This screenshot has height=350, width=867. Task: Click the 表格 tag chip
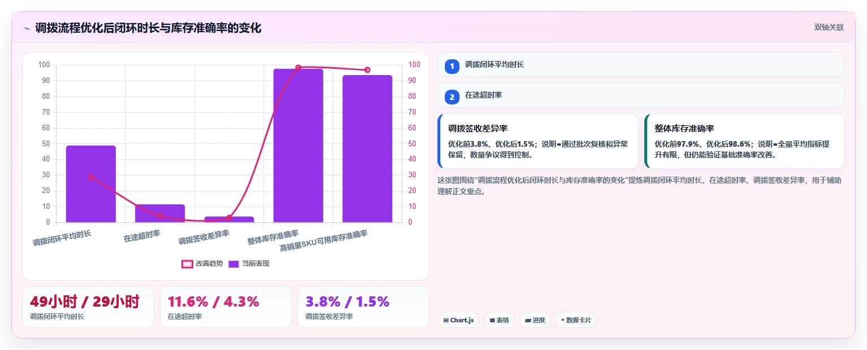click(498, 320)
